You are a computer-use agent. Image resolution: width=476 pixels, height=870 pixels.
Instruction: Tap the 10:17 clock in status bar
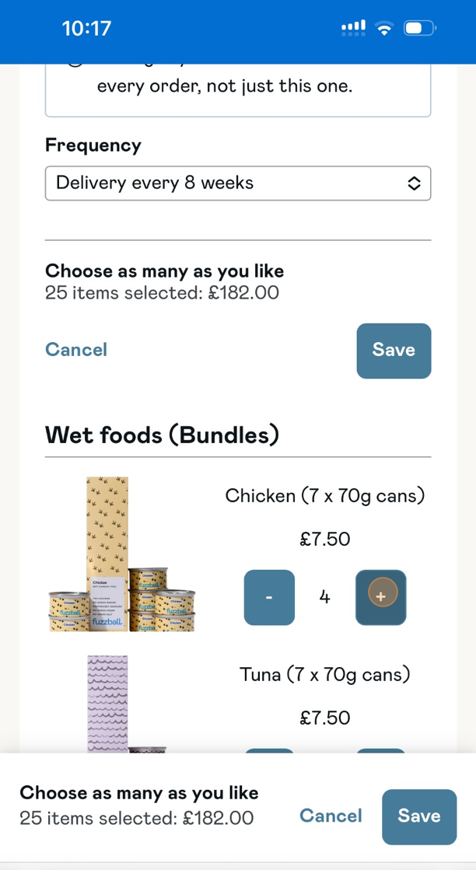pos(86,29)
